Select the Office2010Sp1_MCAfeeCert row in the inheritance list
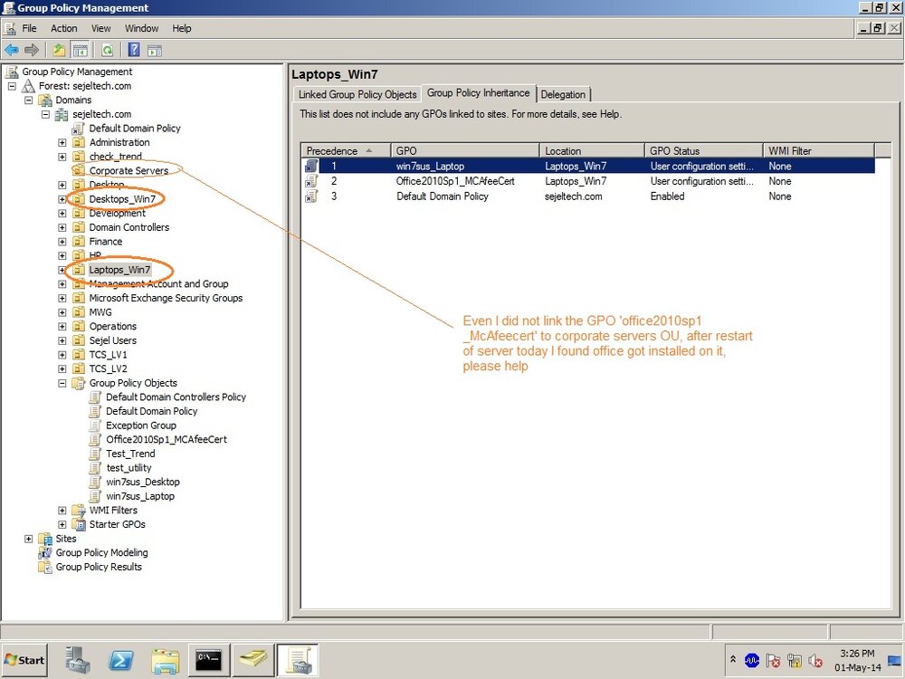Viewport: 905px width, 679px height. (x=588, y=181)
